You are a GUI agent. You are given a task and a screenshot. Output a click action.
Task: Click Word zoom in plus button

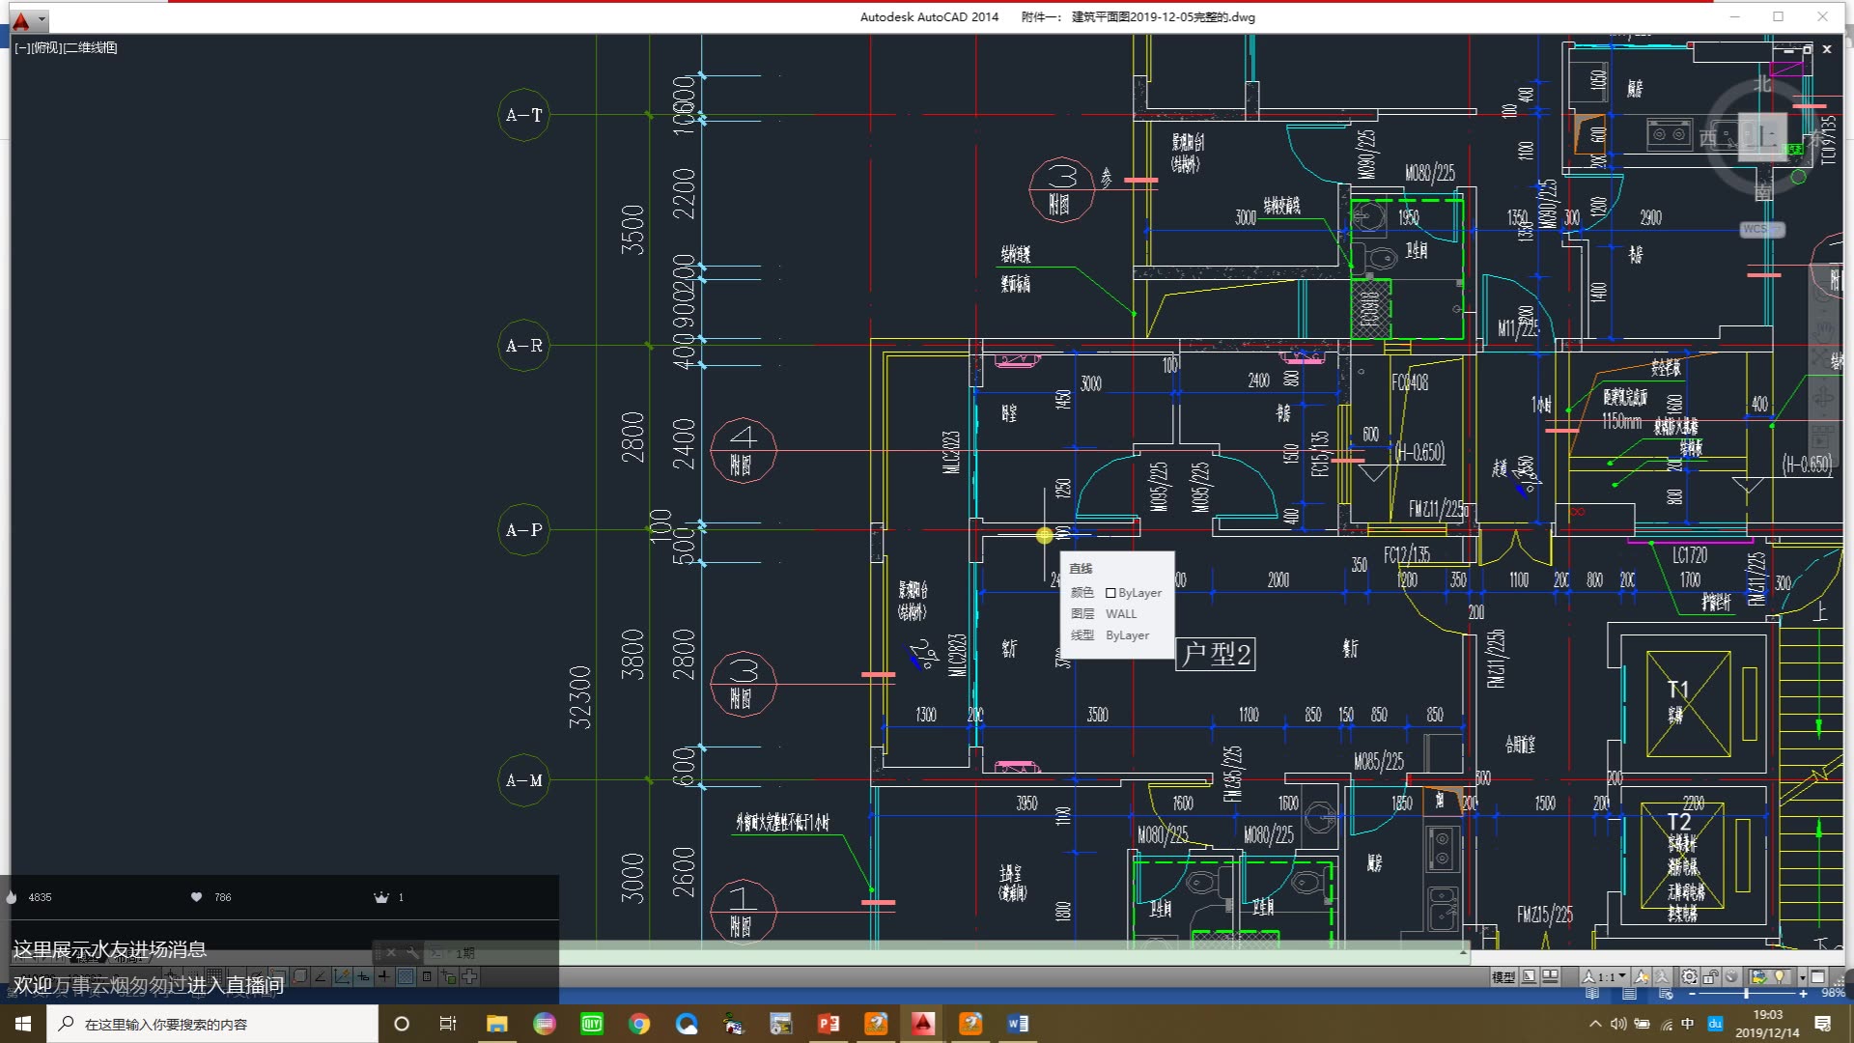click(x=1802, y=993)
